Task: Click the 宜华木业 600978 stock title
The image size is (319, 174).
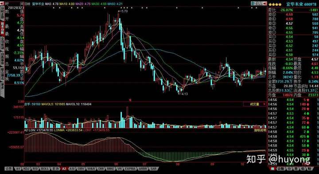Action: coord(301,4)
